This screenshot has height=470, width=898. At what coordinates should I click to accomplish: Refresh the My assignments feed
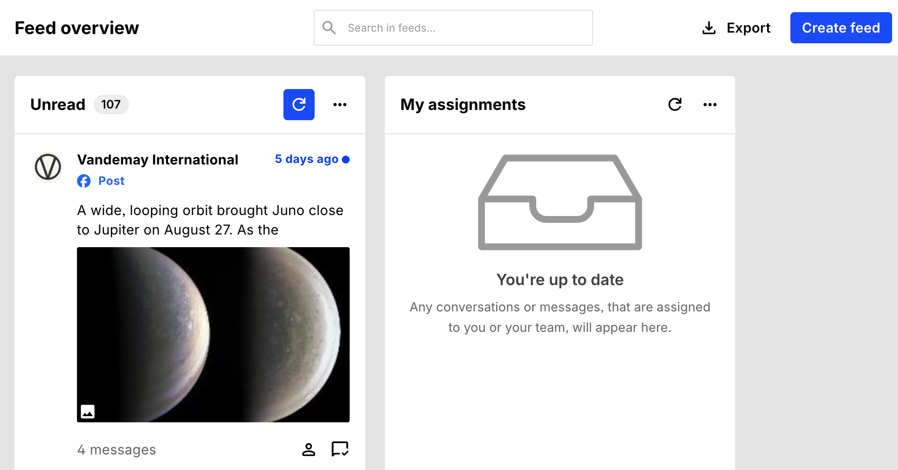click(x=675, y=105)
